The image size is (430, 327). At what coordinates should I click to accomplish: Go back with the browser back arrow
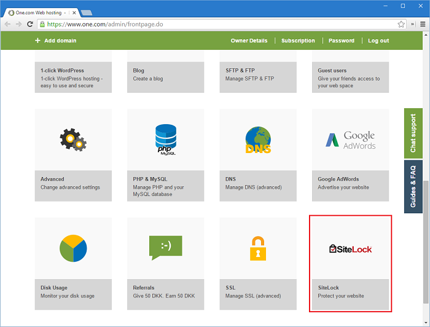pyautogui.click(x=7, y=24)
